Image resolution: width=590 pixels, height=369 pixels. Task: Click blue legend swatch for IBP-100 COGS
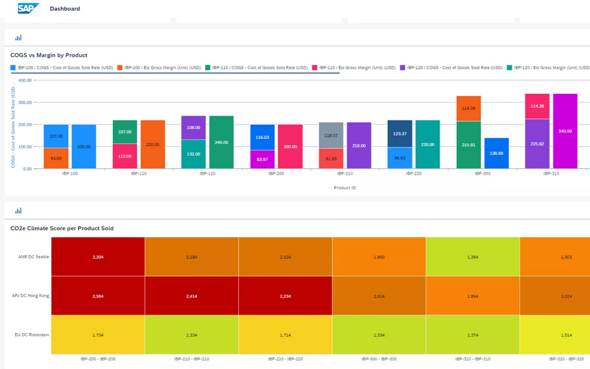[x=13, y=67]
